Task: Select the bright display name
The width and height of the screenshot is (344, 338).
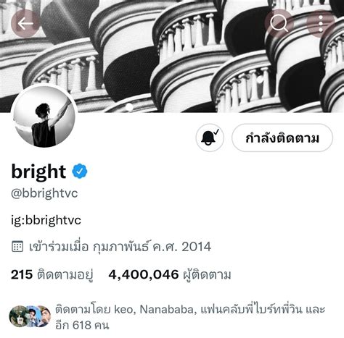Action: click(x=38, y=172)
